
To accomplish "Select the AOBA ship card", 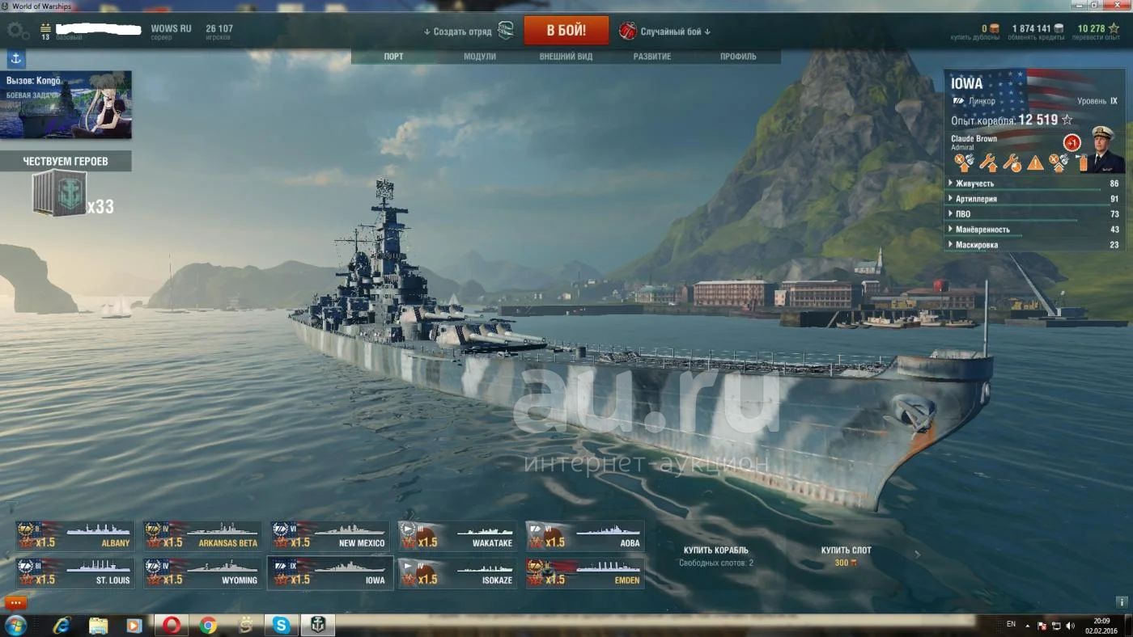I will click(x=585, y=536).
